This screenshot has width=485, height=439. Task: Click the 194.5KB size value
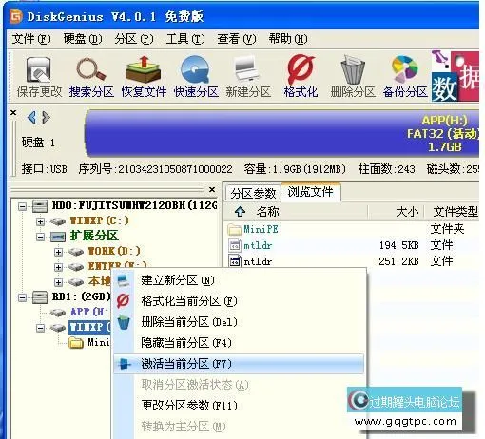click(398, 245)
